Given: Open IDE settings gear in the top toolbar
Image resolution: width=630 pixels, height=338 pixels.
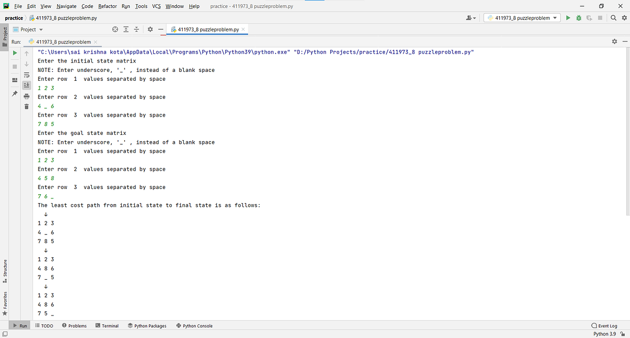Looking at the screenshot, I should (624, 18).
